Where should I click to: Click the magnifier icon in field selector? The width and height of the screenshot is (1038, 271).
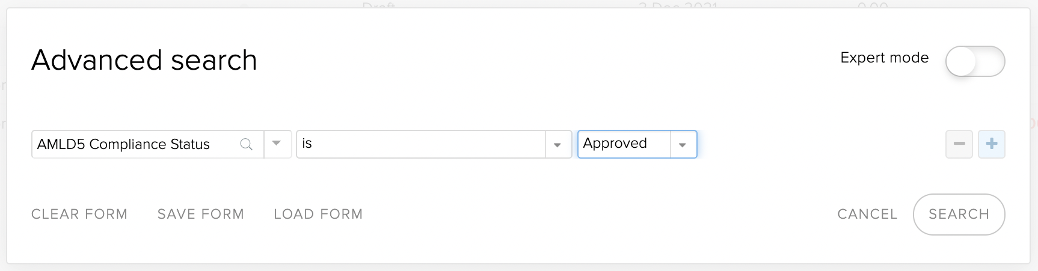point(246,144)
